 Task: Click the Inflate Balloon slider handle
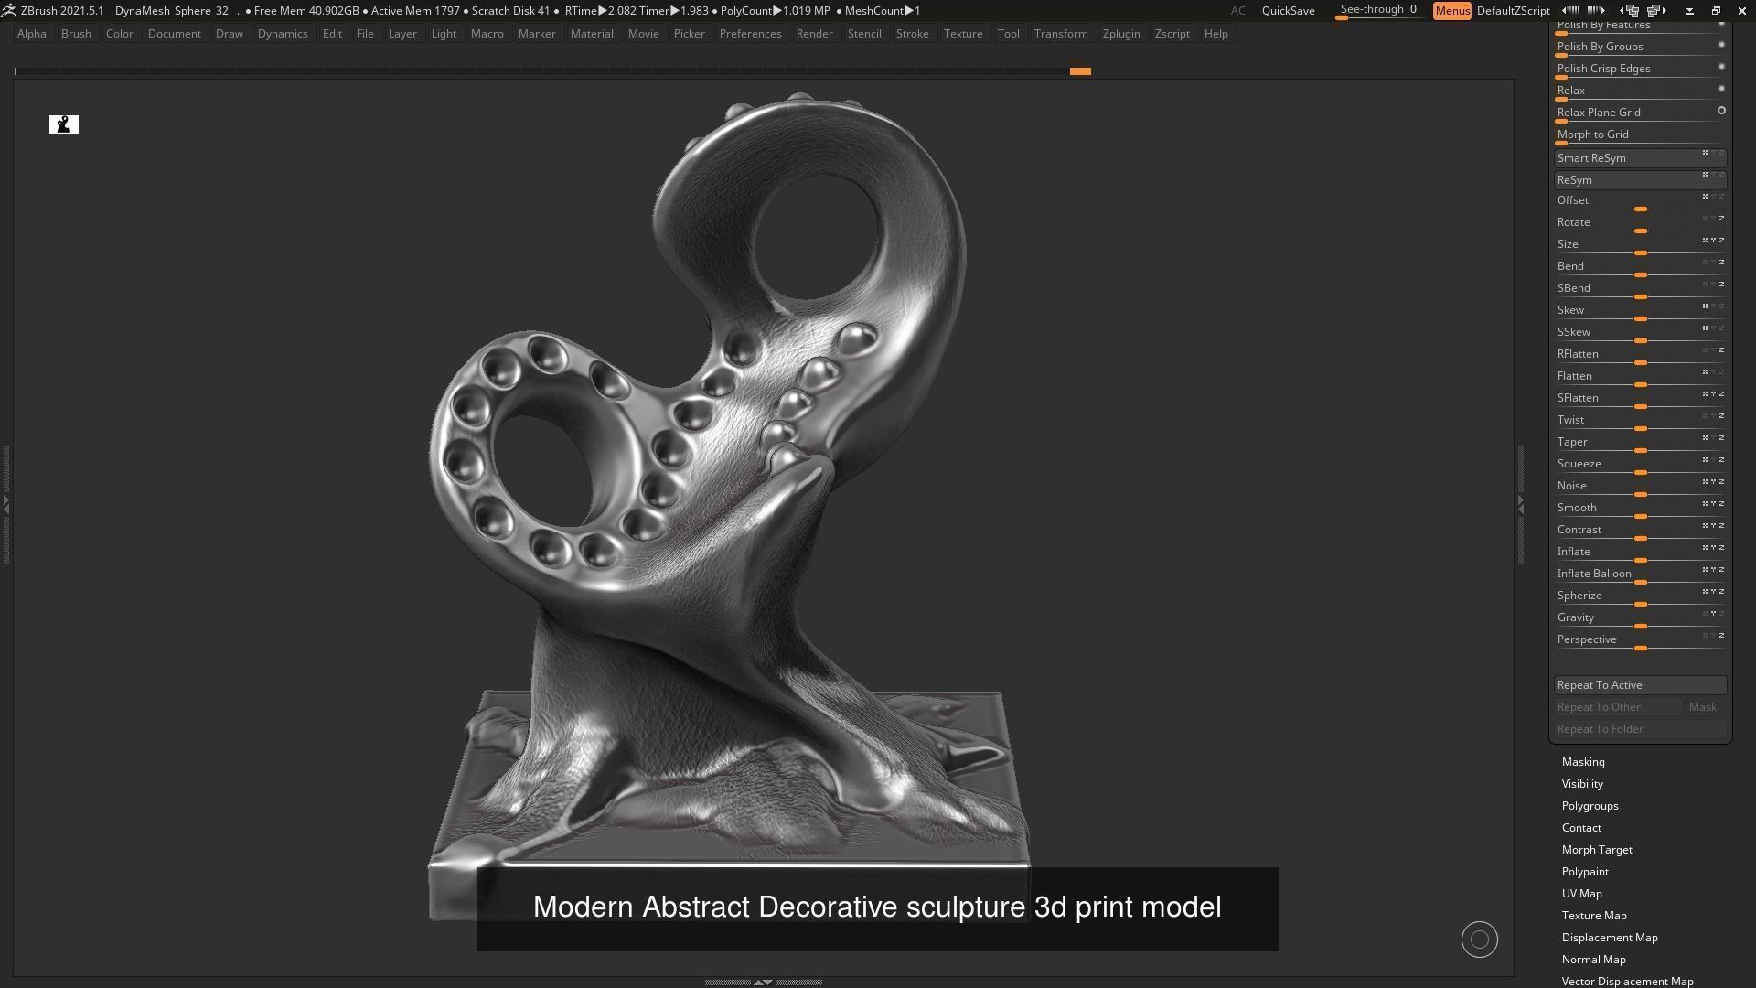1641,582
